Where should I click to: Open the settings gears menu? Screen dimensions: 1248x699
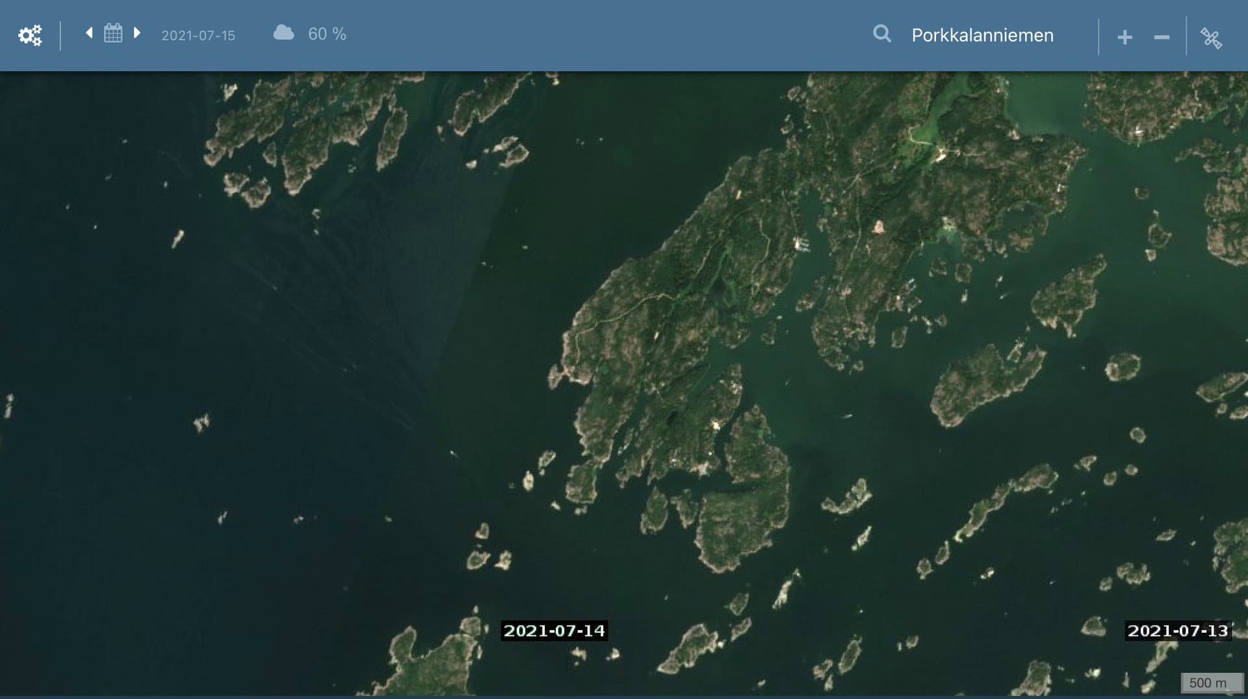pos(30,35)
